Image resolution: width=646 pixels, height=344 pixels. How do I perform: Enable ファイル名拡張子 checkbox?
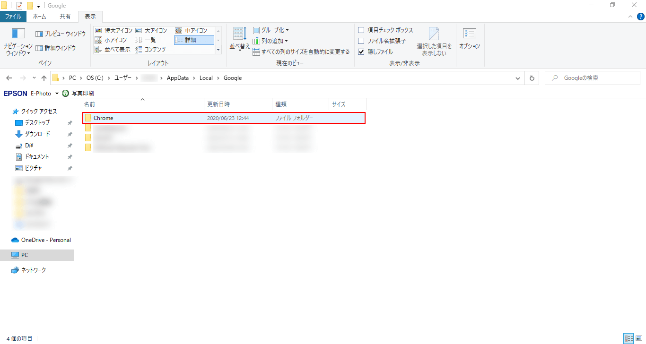361,41
